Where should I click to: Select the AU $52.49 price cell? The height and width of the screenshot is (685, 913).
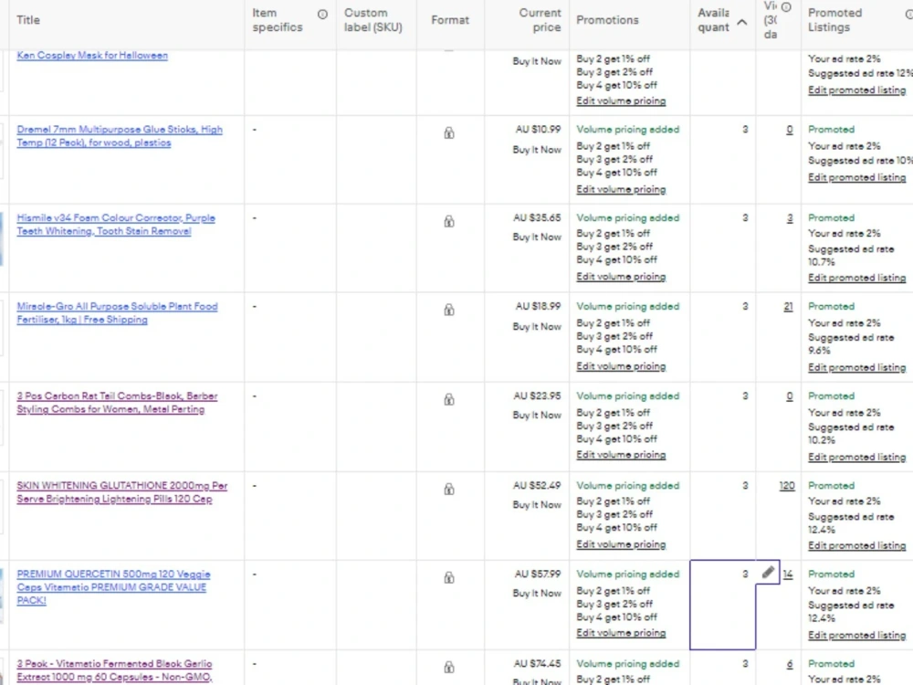(x=537, y=486)
